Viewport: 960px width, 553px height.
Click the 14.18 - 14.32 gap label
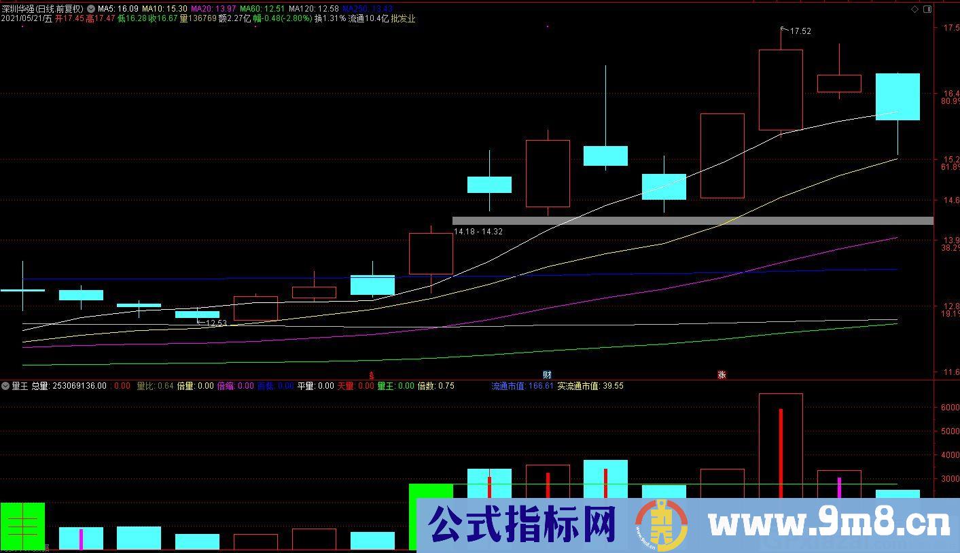point(478,232)
